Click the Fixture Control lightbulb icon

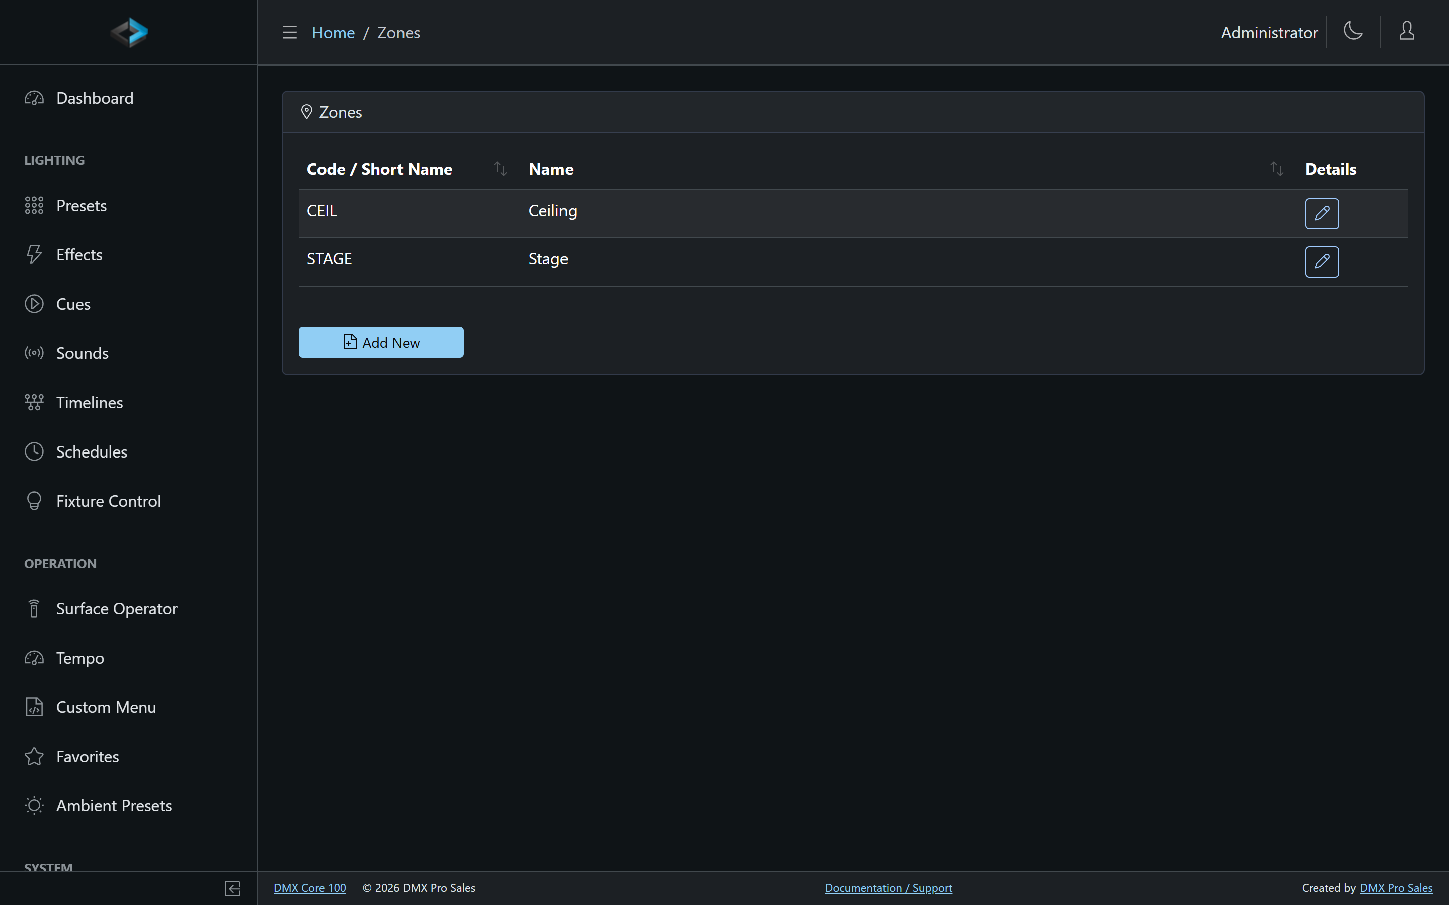point(34,501)
